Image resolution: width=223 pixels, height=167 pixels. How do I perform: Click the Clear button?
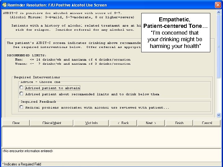[16, 123]
